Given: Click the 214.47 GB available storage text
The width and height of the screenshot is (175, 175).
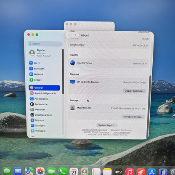Looking at the screenshot, I should tap(128, 109).
